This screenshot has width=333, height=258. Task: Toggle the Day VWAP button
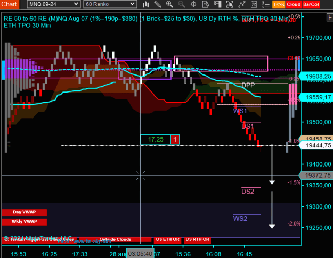[24, 212]
